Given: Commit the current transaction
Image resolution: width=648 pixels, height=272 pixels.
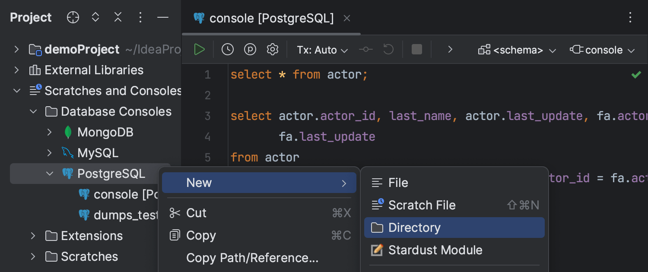Looking at the screenshot, I should (x=365, y=49).
